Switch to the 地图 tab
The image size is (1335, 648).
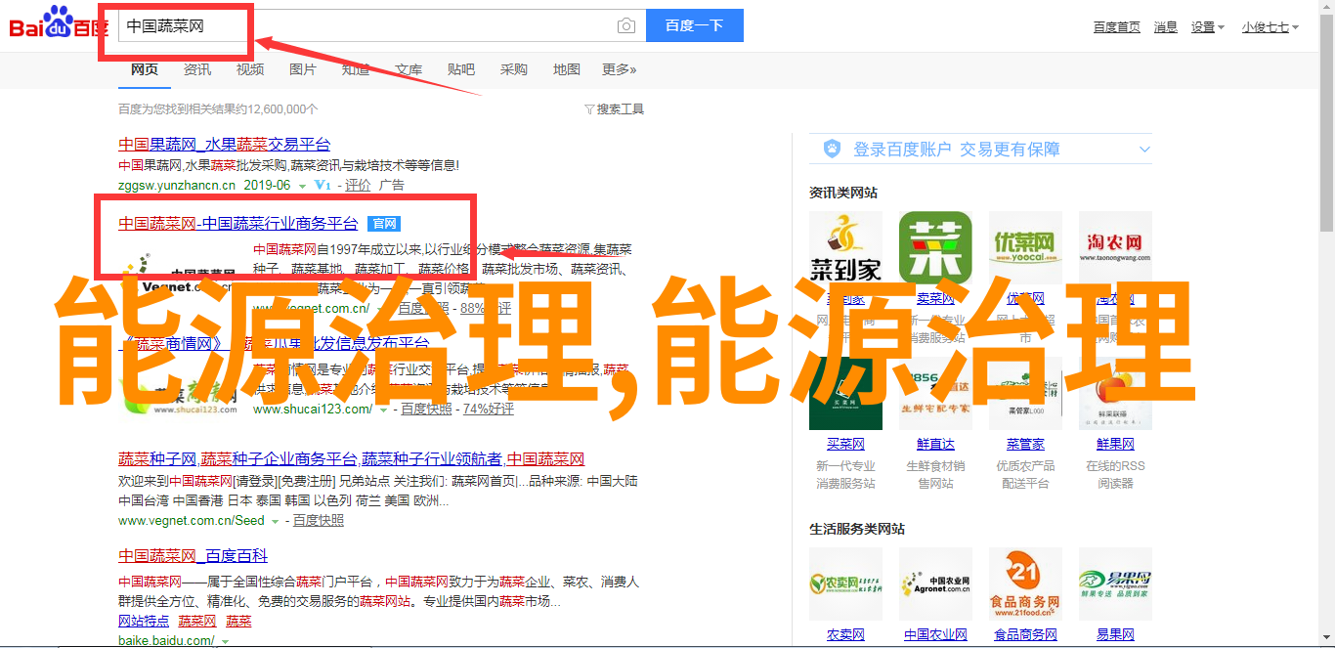[x=567, y=69]
